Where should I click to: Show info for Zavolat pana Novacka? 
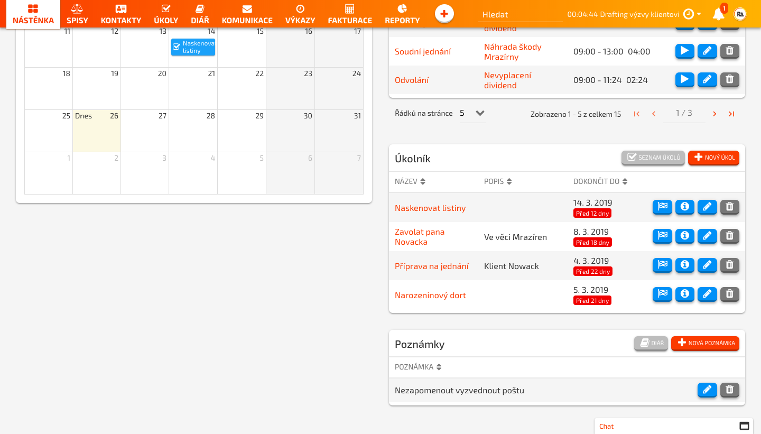(x=685, y=236)
